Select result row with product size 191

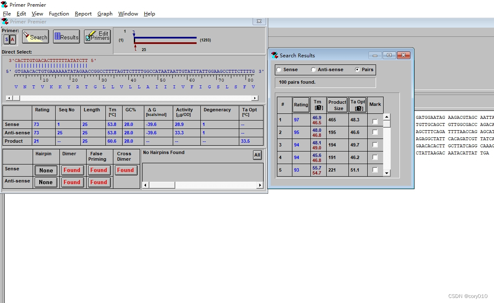tap(330, 157)
